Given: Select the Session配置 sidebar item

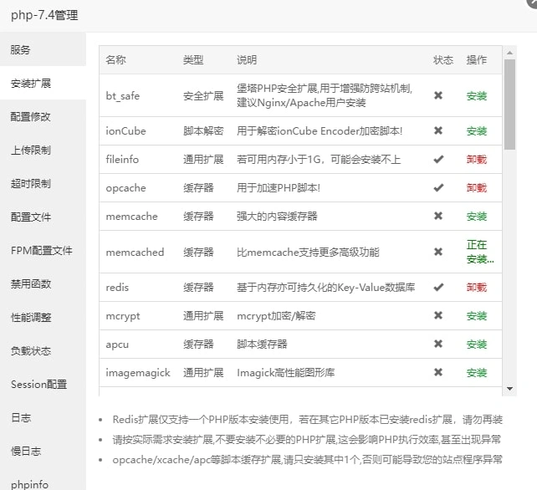Looking at the screenshot, I should (x=38, y=385).
